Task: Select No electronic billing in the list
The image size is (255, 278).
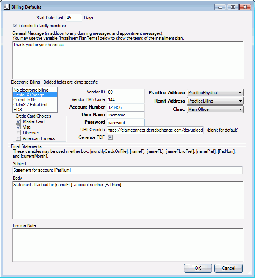Action: click(35, 90)
